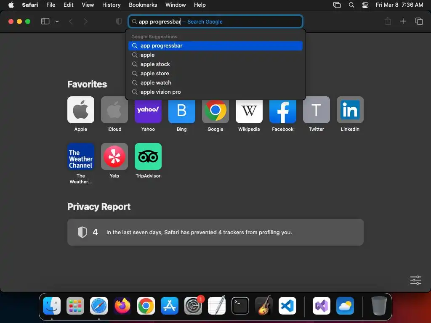The width and height of the screenshot is (431, 323).
Task: Launch Firefox from the Dock
Action: (122, 306)
